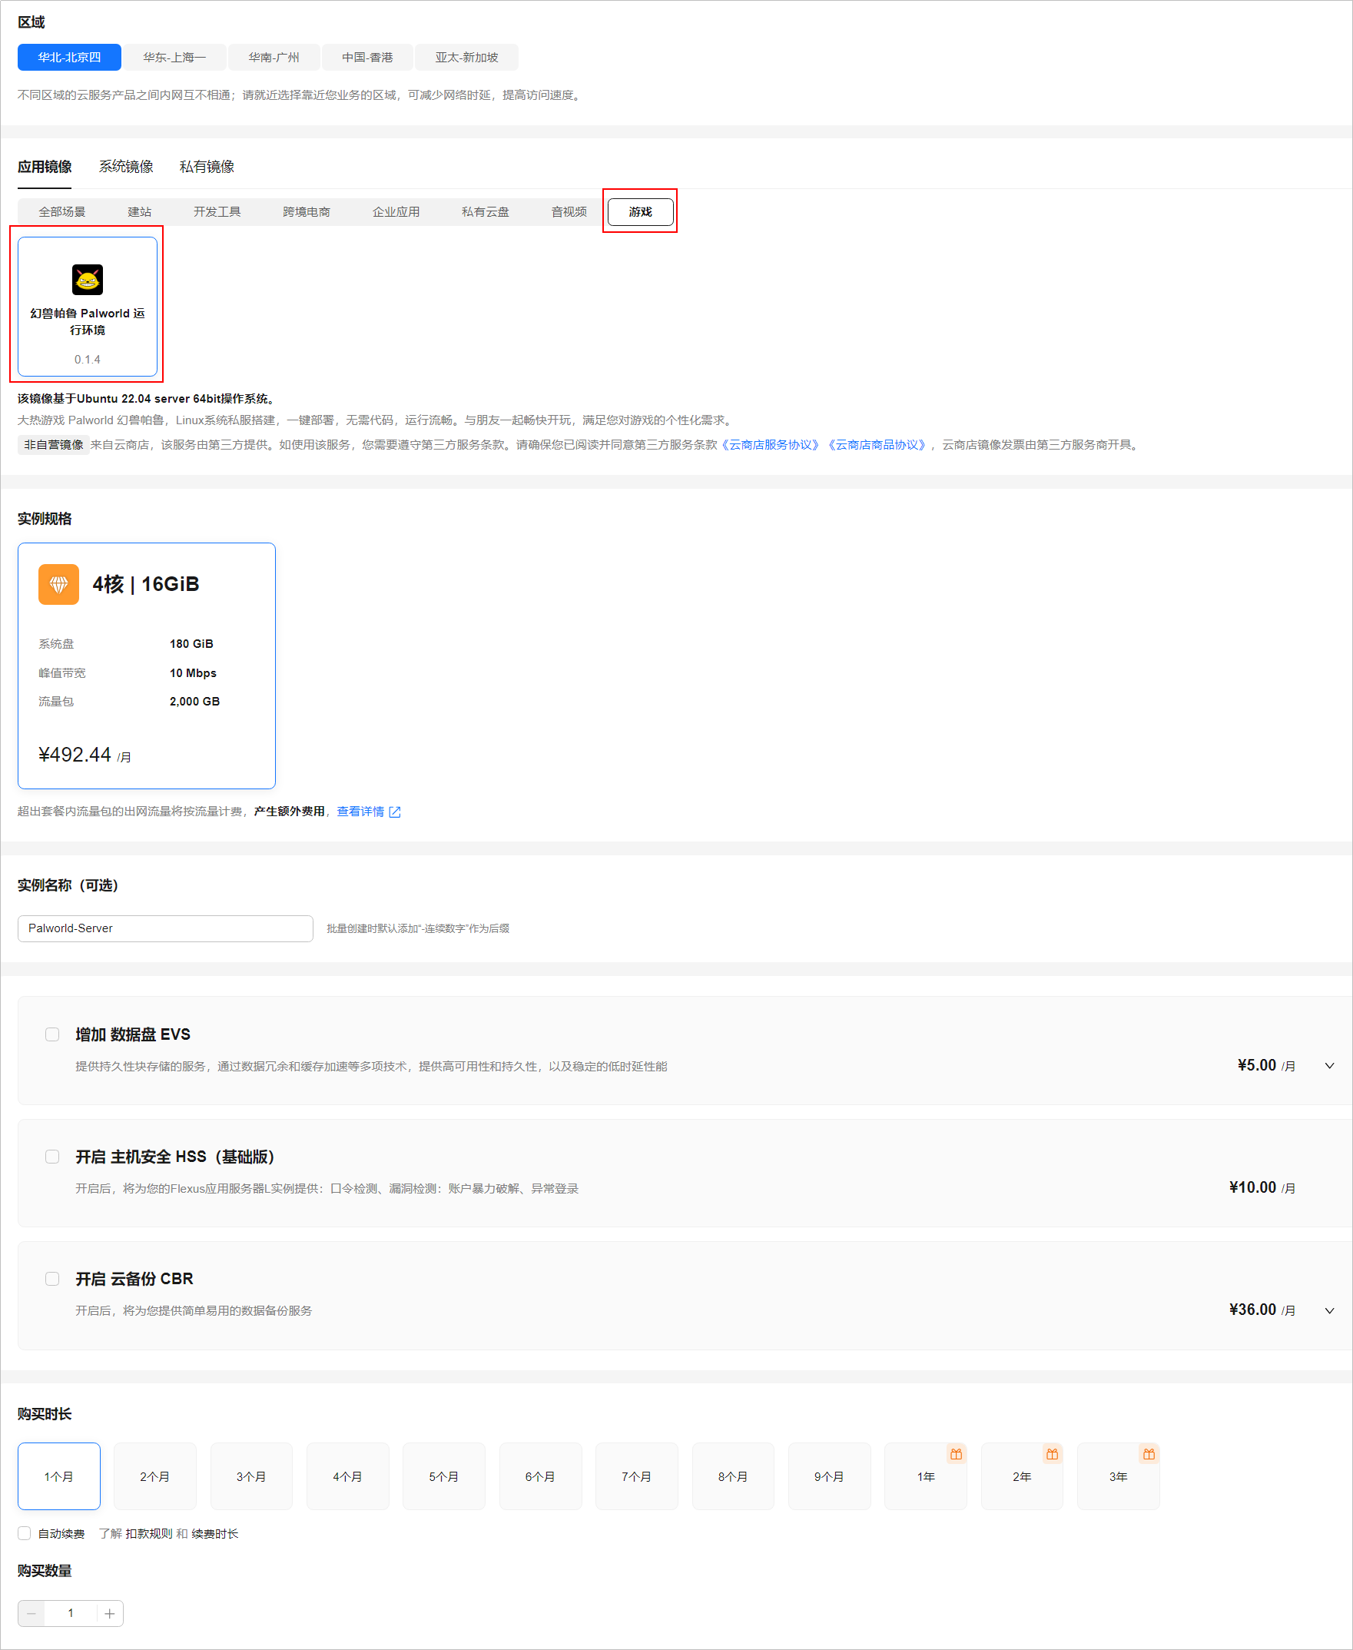Select the 建站 category tab

tap(140, 212)
